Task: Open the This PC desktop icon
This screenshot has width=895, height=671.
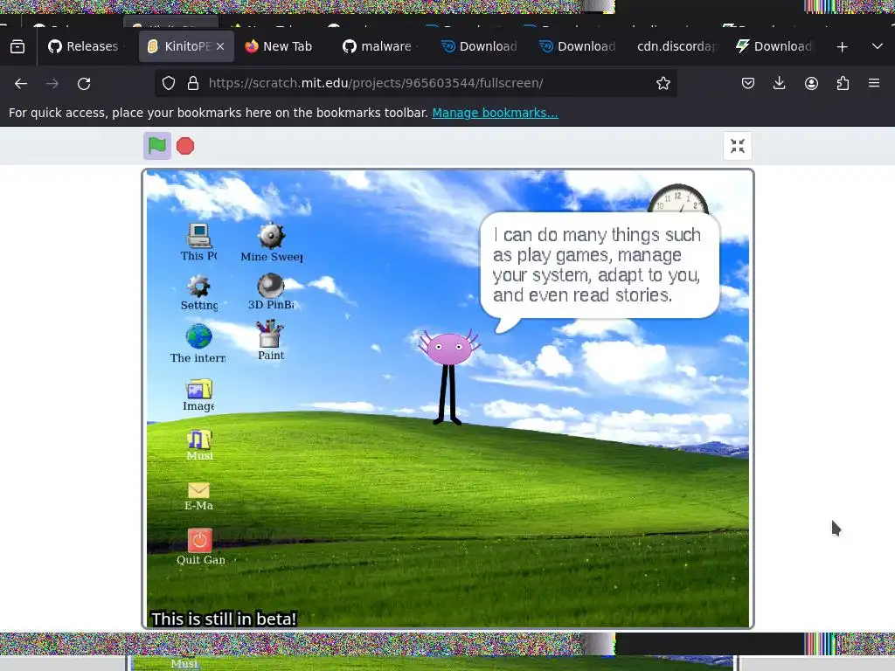Action: [198, 242]
